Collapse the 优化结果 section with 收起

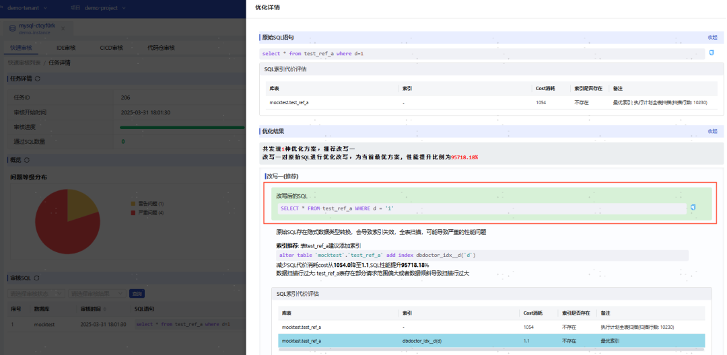tap(712, 131)
